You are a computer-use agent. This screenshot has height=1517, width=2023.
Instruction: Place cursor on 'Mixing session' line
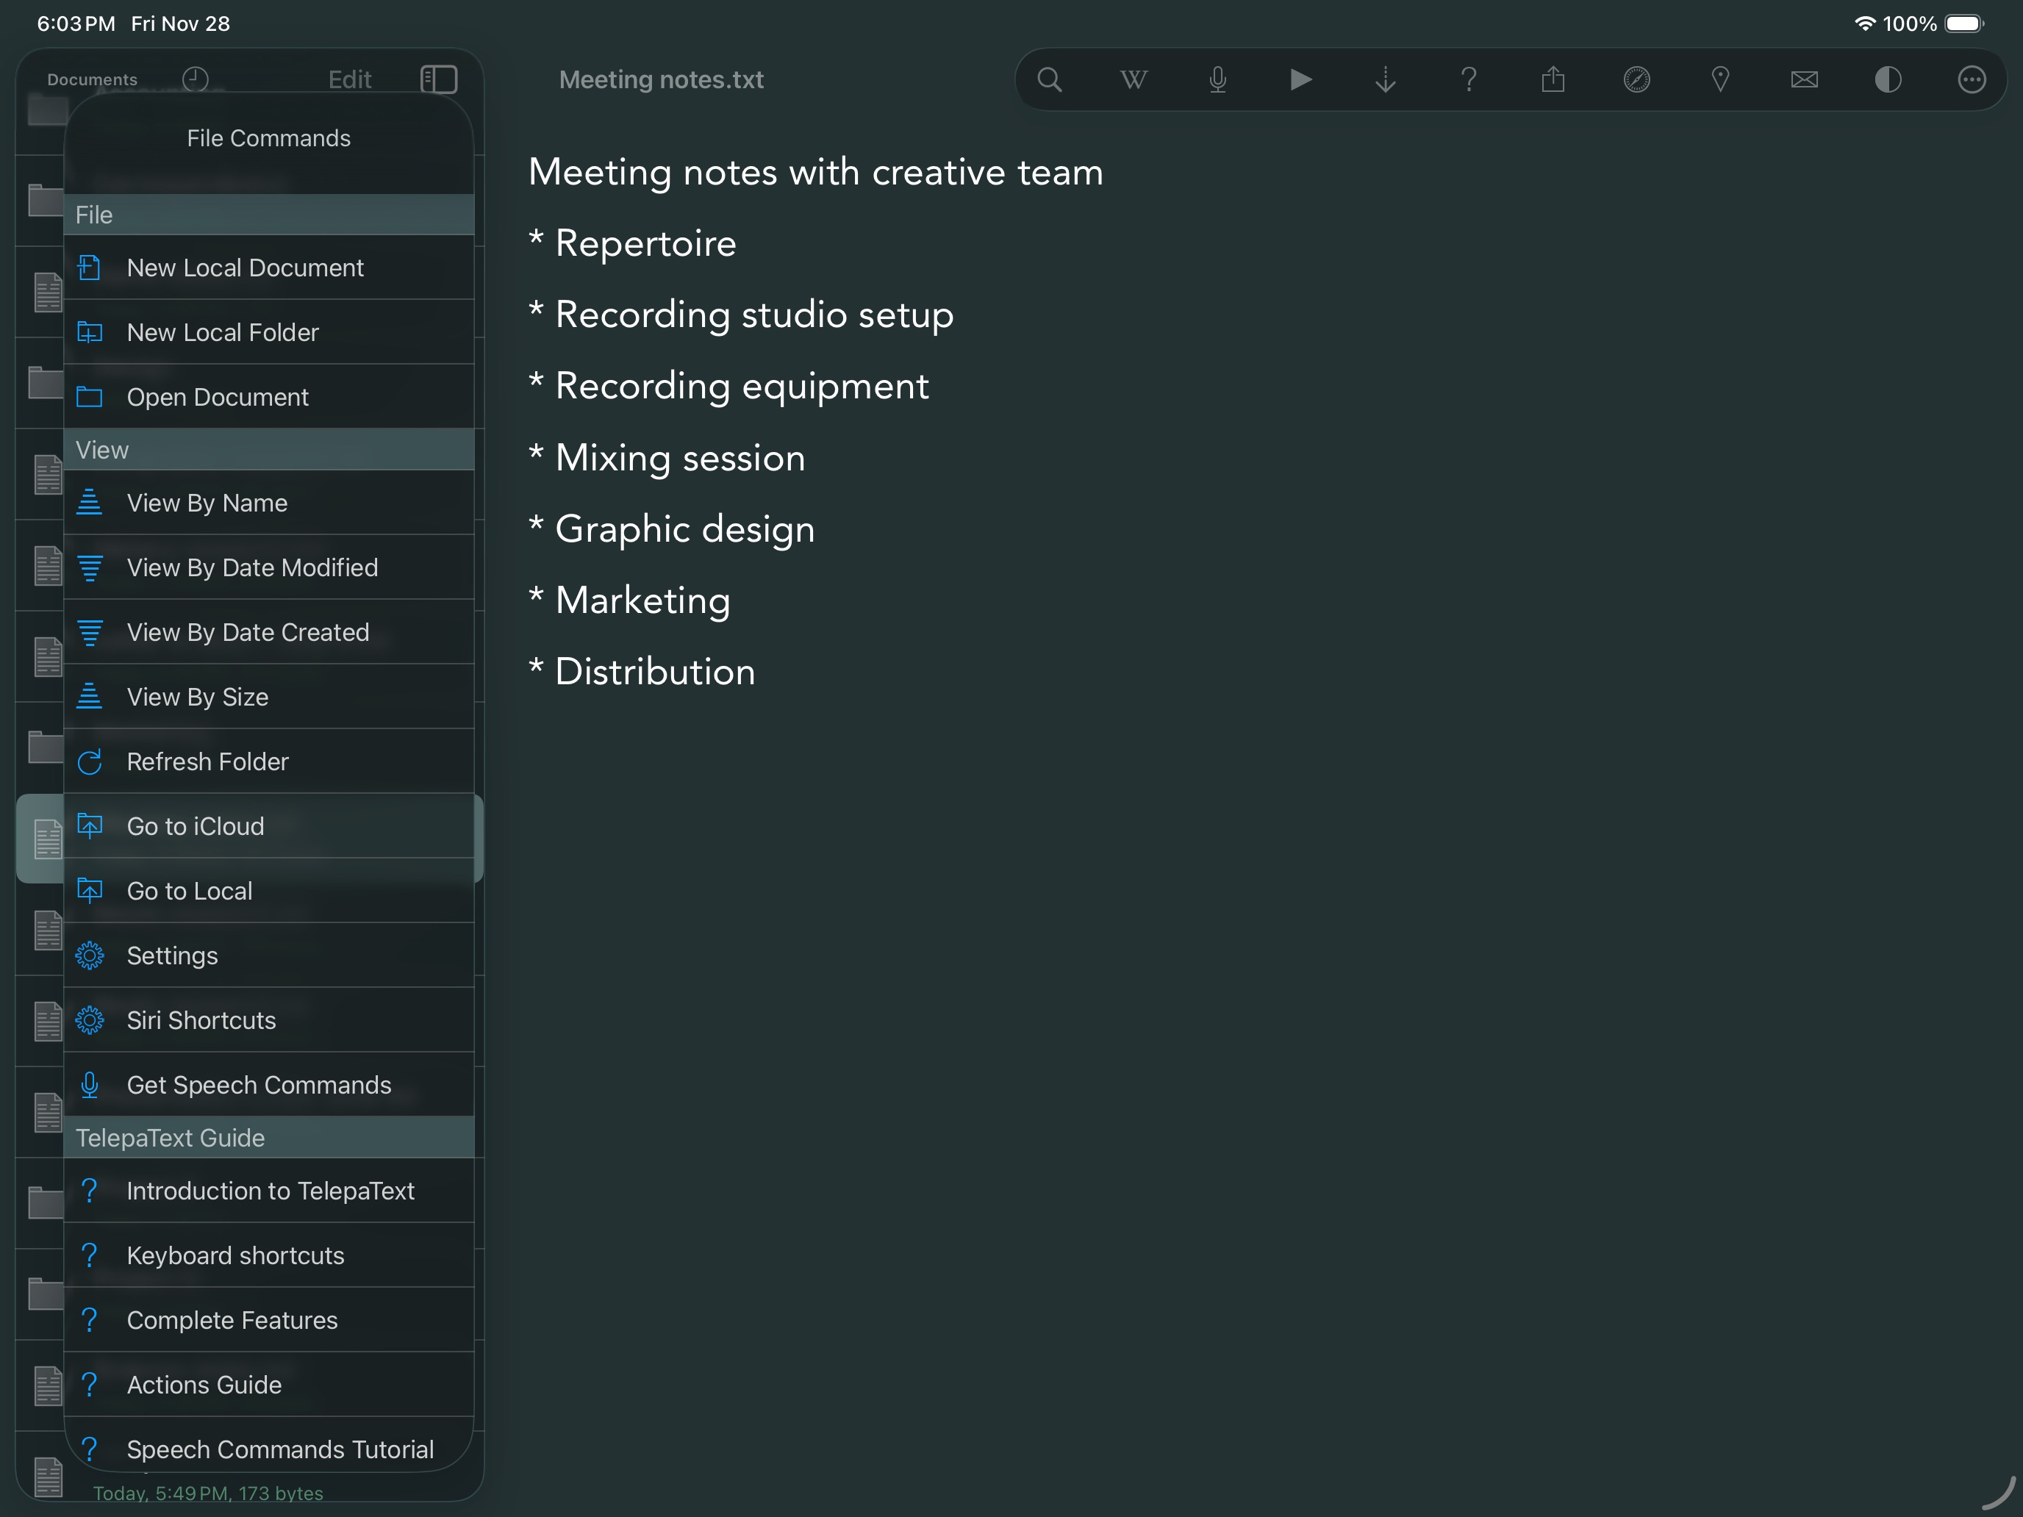coord(667,457)
